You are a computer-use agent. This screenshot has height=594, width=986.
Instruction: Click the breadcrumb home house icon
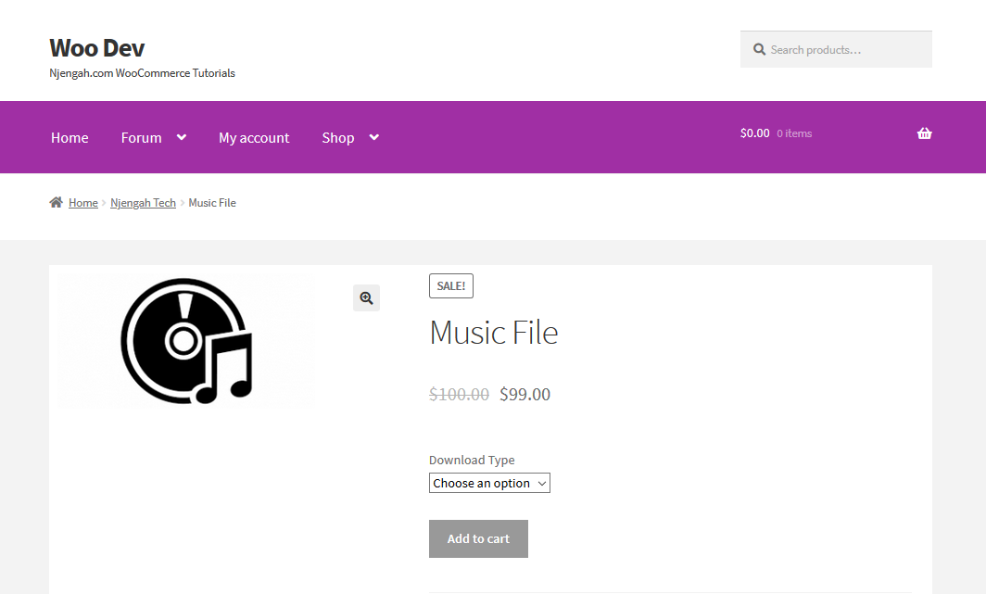coord(56,202)
